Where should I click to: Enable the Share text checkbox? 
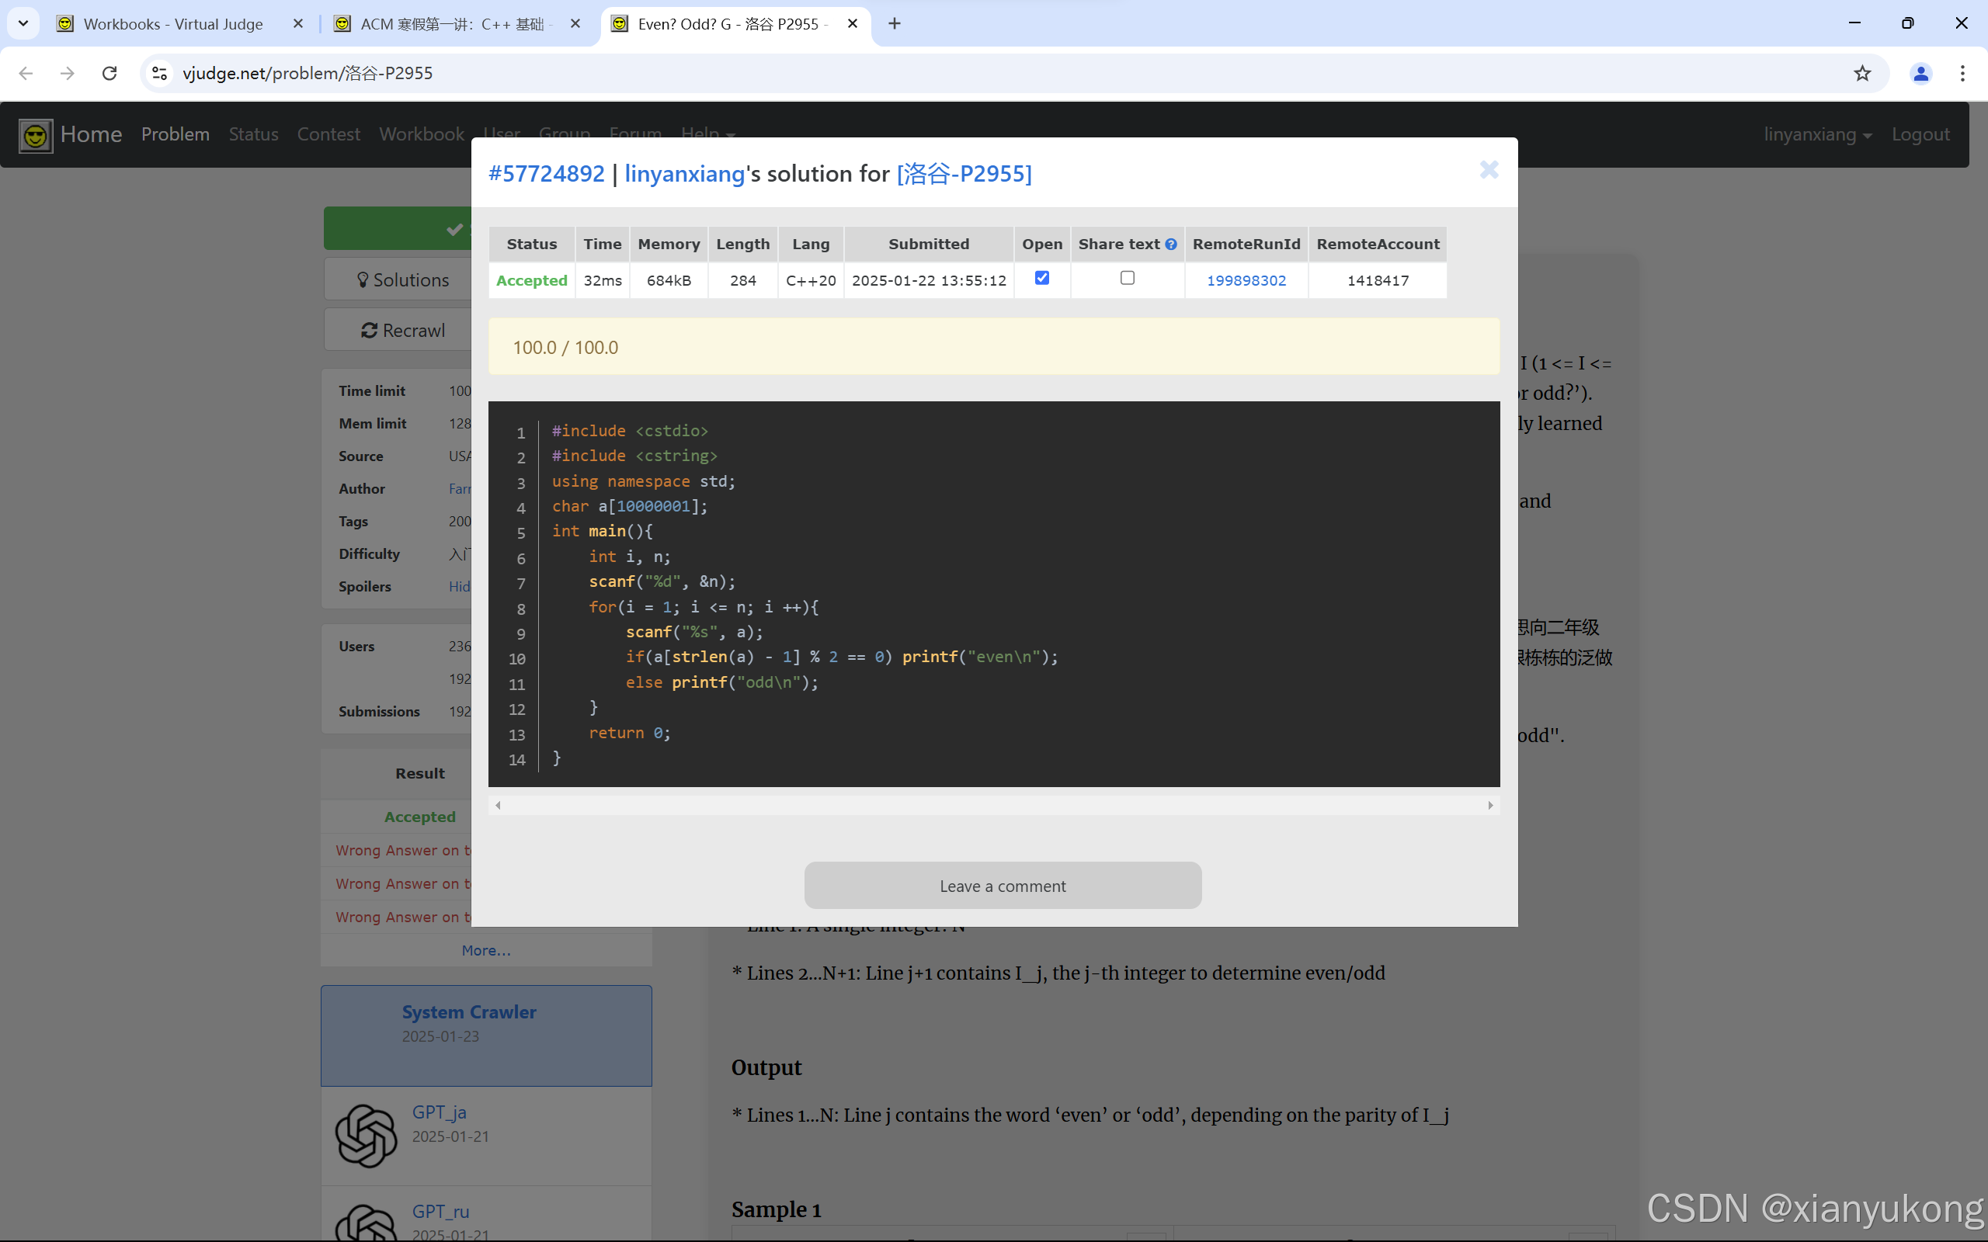[1127, 278]
